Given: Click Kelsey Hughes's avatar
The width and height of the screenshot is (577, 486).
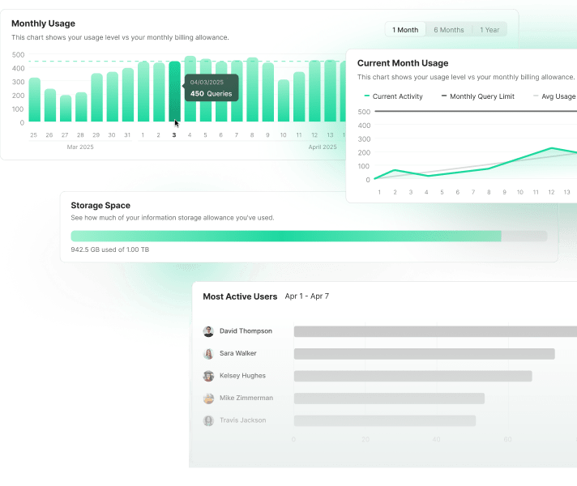Looking at the screenshot, I should coord(208,376).
